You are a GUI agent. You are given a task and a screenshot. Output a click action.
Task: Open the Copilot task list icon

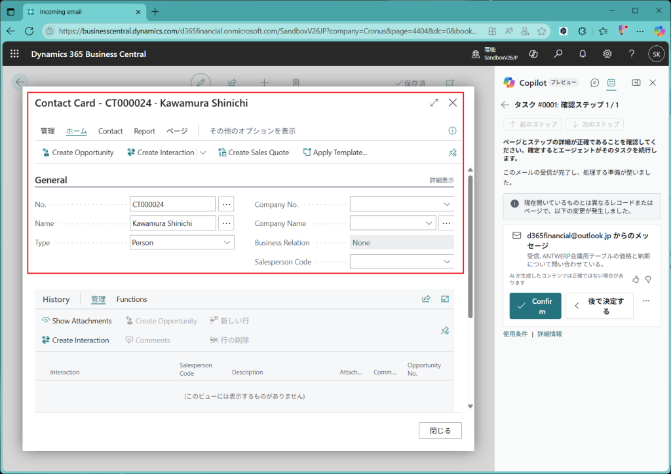click(x=611, y=82)
